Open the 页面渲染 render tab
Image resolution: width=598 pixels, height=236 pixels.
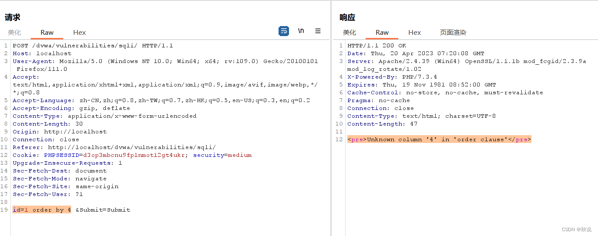pyautogui.click(x=453, y=32)
